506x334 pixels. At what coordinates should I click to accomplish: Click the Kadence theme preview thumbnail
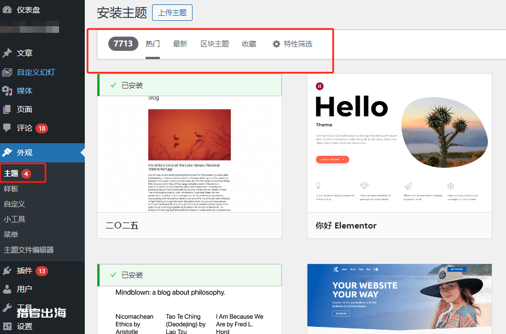(x=399, y=298)
